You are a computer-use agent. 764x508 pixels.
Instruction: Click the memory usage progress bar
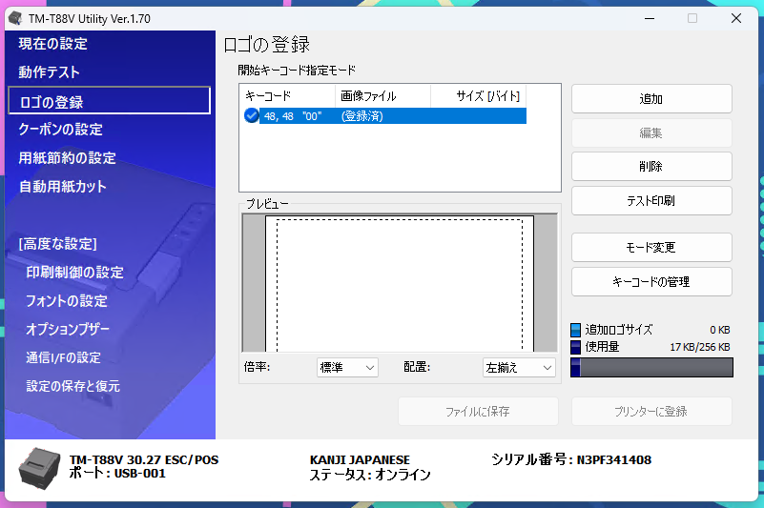[x=651, y=368]
